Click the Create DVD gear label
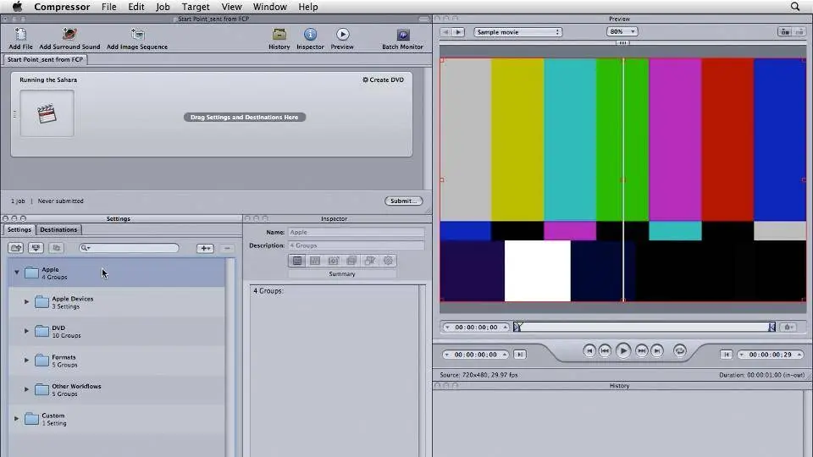Screen dimensions: 813x457 (x=383, y=80)
